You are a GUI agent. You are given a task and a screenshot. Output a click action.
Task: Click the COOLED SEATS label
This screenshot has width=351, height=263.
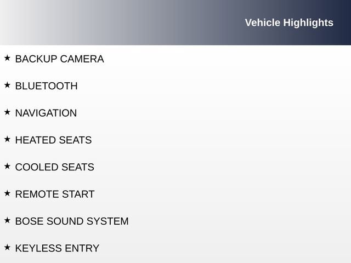coord(54,167)
